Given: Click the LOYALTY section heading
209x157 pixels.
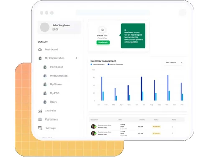Looking at the screenshot, I should (43, 42).
